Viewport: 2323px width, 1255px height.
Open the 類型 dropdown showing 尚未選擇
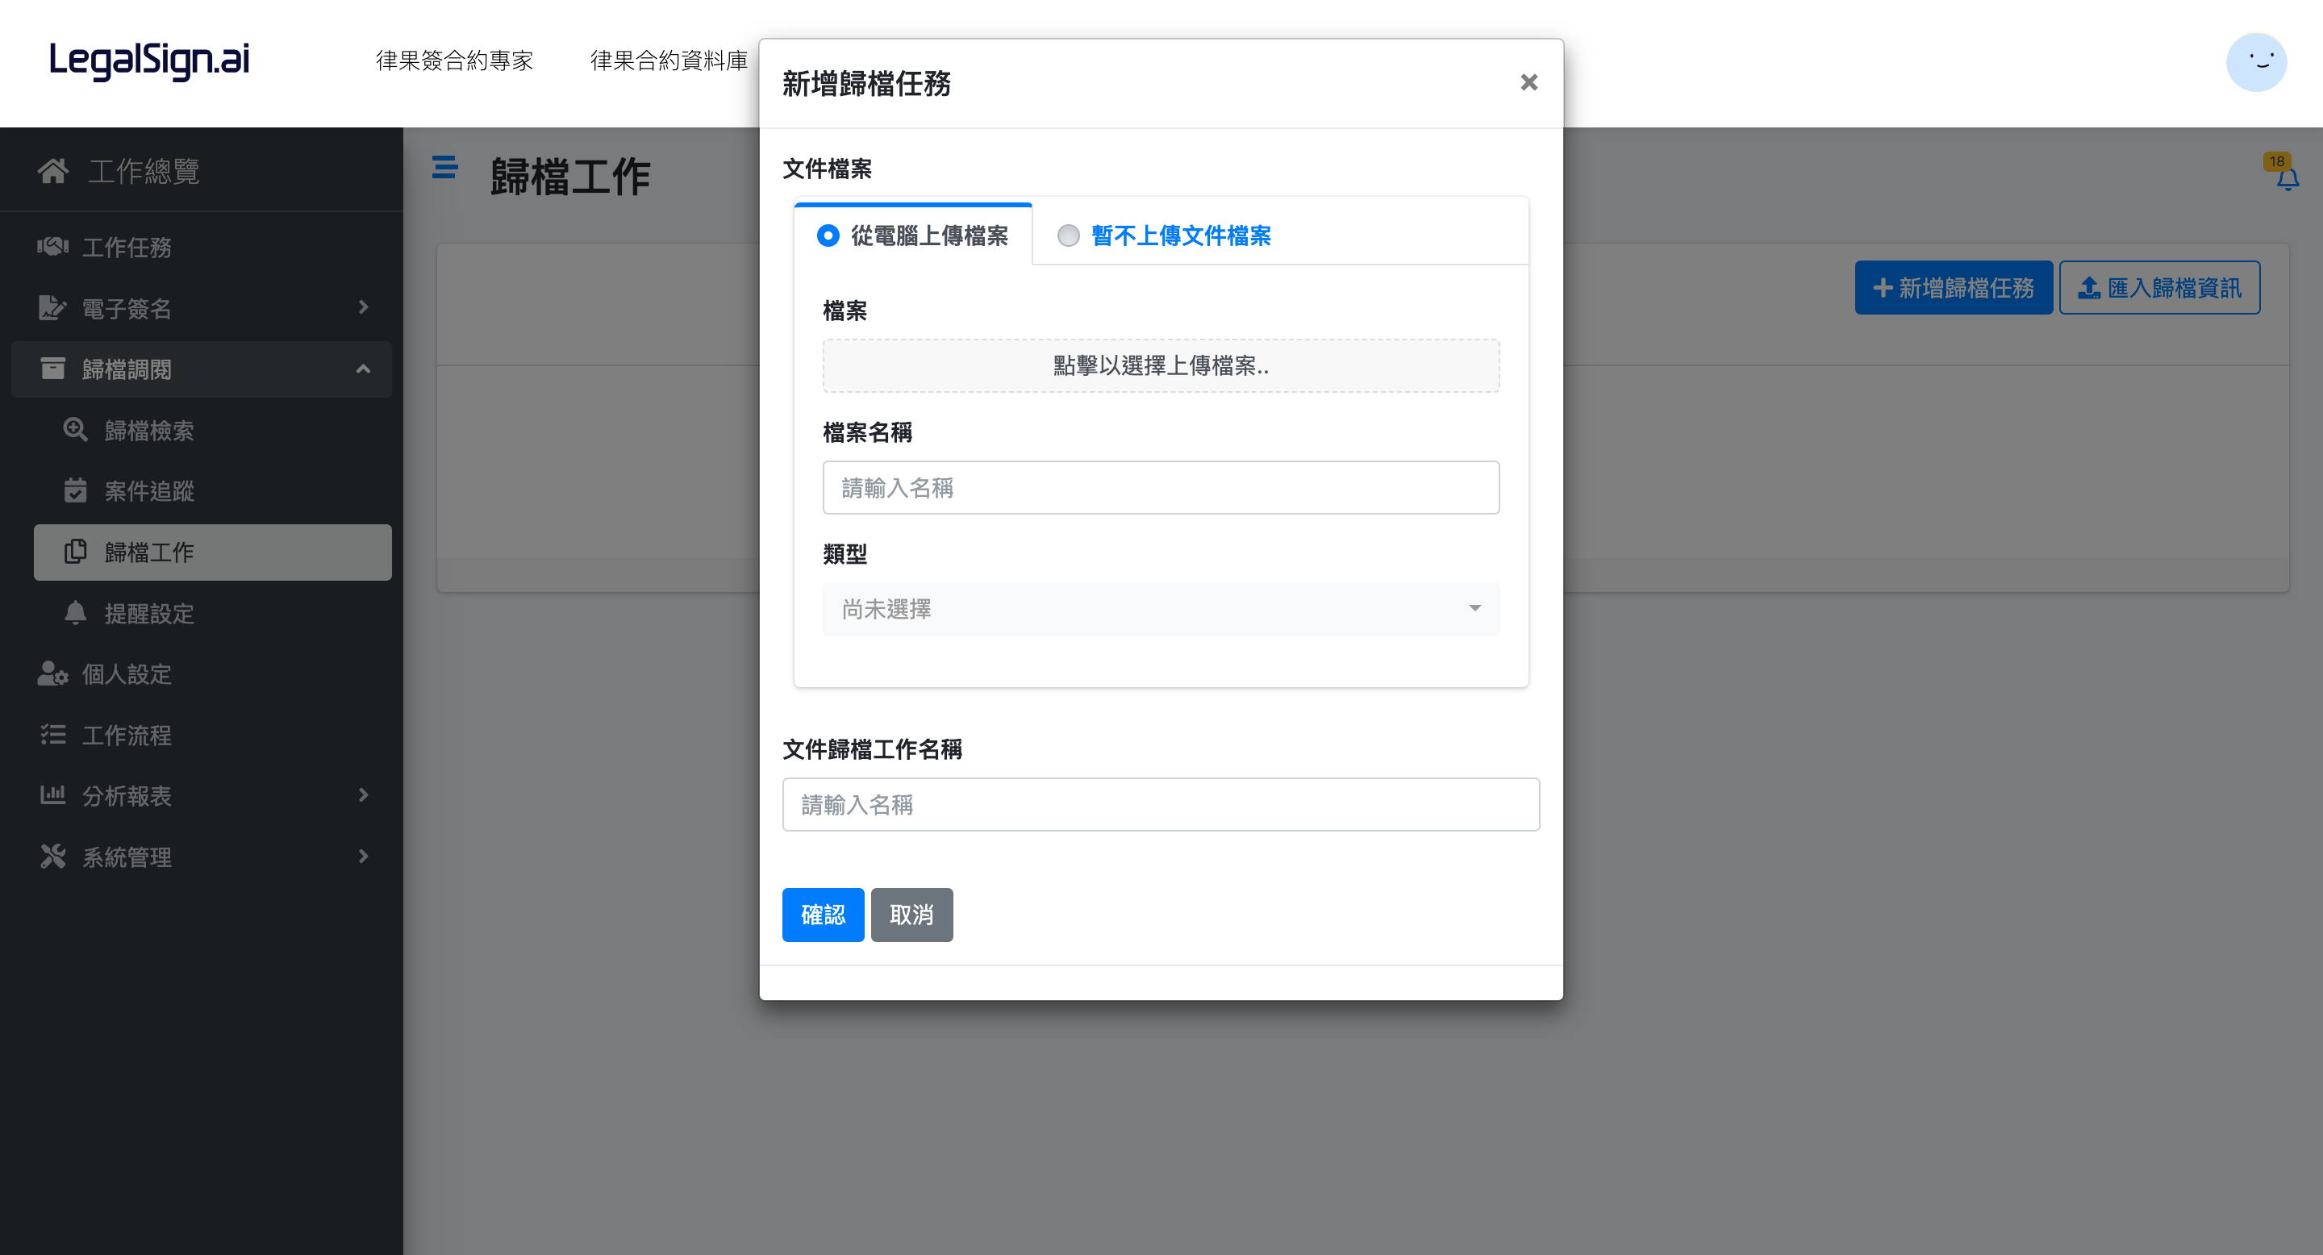pos(1161,609)
